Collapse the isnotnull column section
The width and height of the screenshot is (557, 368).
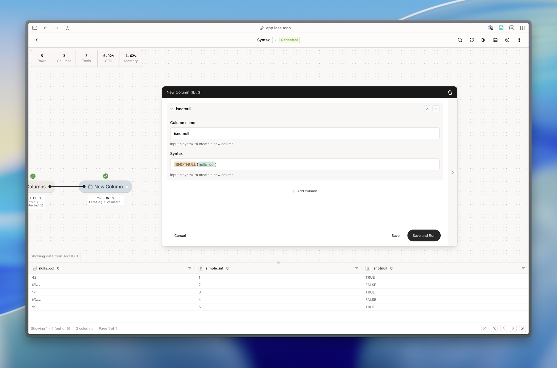(172, 109)
